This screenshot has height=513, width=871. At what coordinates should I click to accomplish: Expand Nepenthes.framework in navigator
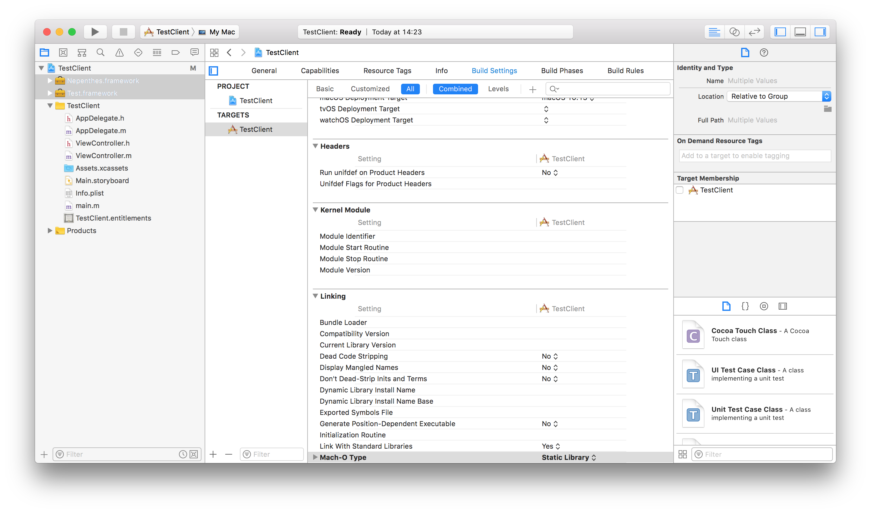coord(50,81)
